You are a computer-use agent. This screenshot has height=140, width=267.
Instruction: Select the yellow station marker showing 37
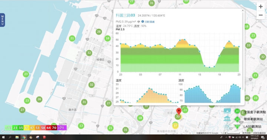point(175,126)
